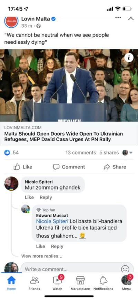Open the Notifications tab
Image resolution: width=138 pixels, height=300 pixels.
coord(103,283)
